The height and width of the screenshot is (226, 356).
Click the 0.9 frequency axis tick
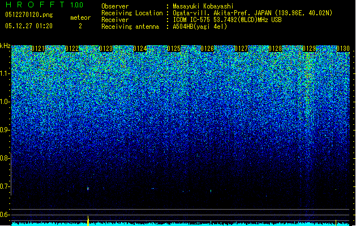(x=5, y=130)
